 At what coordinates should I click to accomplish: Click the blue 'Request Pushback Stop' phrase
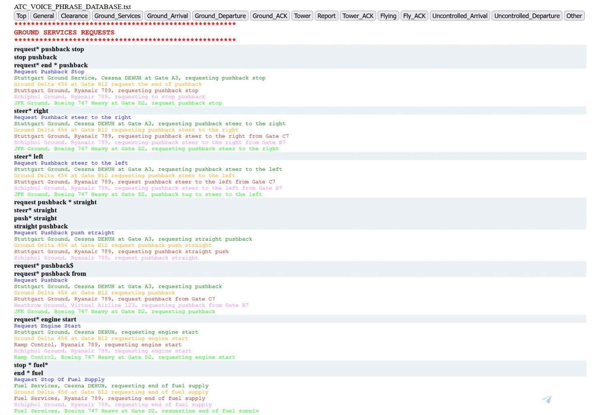49,72
